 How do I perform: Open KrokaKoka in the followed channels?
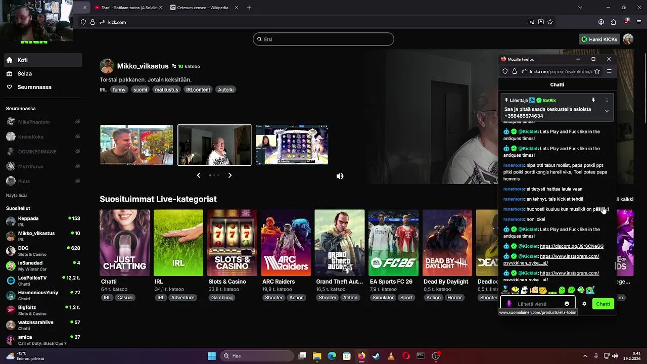[43, 137]
